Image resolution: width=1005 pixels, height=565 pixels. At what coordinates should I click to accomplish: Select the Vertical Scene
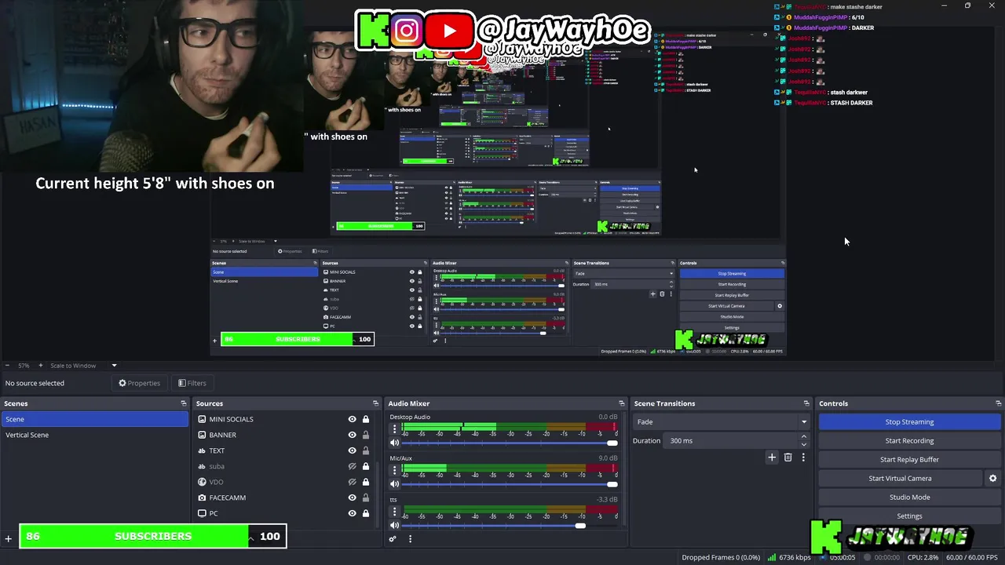[94, 435]
